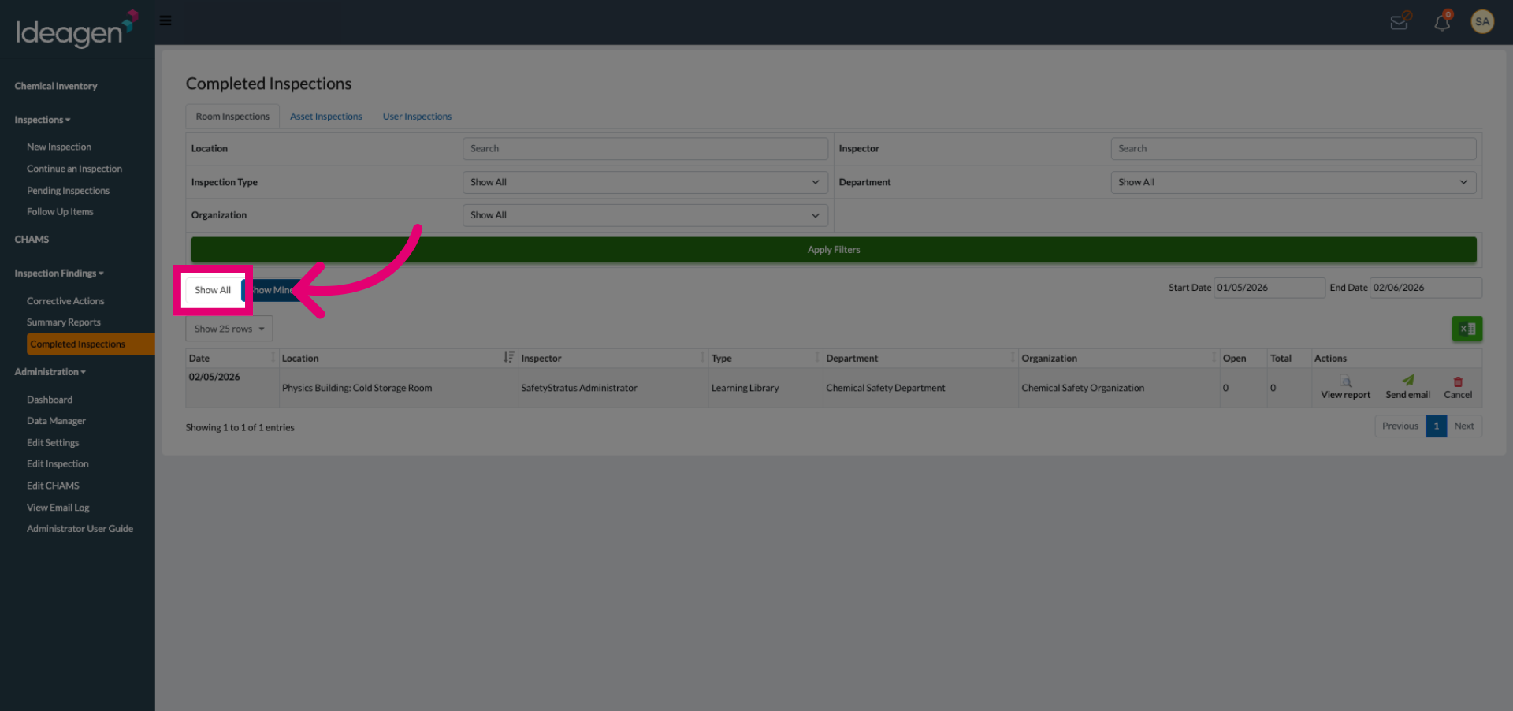Screen dimensions: 1513x711
Task: Open New Inspection link
Action: (x=59, y=147)
